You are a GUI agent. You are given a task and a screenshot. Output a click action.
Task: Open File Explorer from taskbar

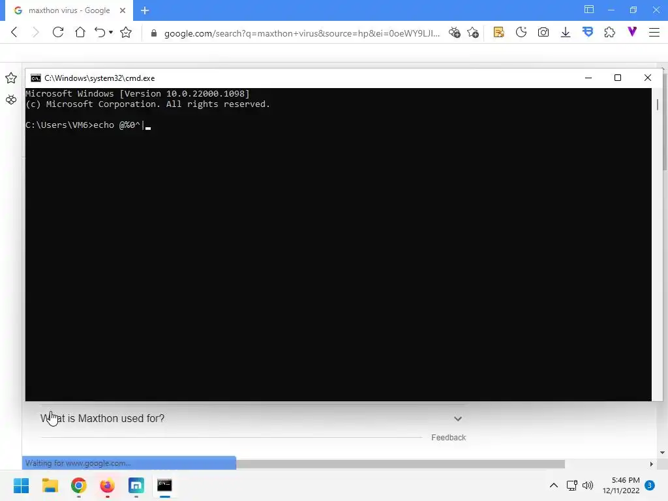[x=50, y=485]
